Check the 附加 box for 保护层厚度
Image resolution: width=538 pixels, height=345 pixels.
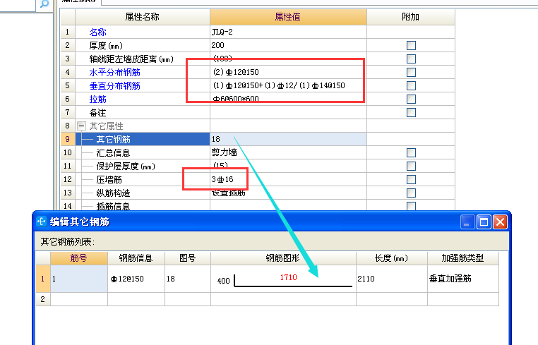411,166
